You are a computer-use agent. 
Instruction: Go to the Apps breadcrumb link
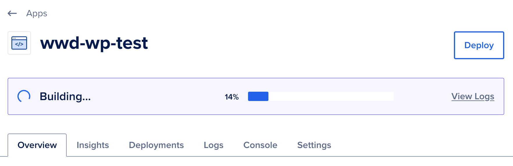coord(36,13)
